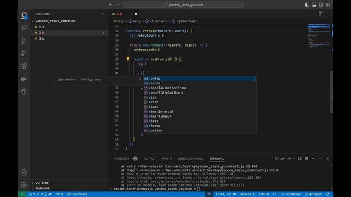Open the Live Share view in activity bar

(x=24, y=91)
